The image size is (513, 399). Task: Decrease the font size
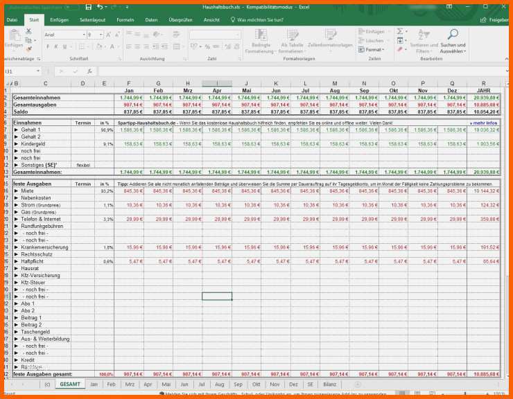tap(117, 35)
